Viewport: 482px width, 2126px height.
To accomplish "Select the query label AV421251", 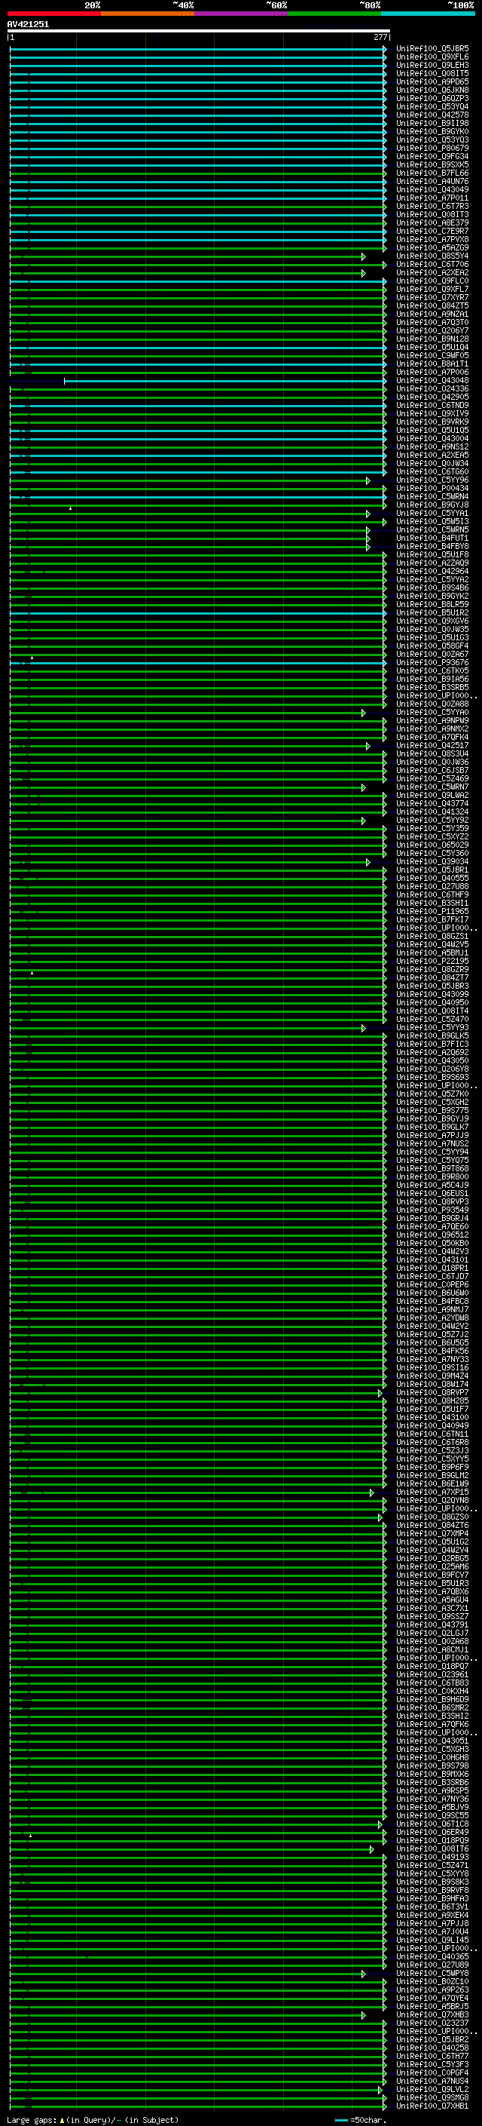I will coord(28,24).
